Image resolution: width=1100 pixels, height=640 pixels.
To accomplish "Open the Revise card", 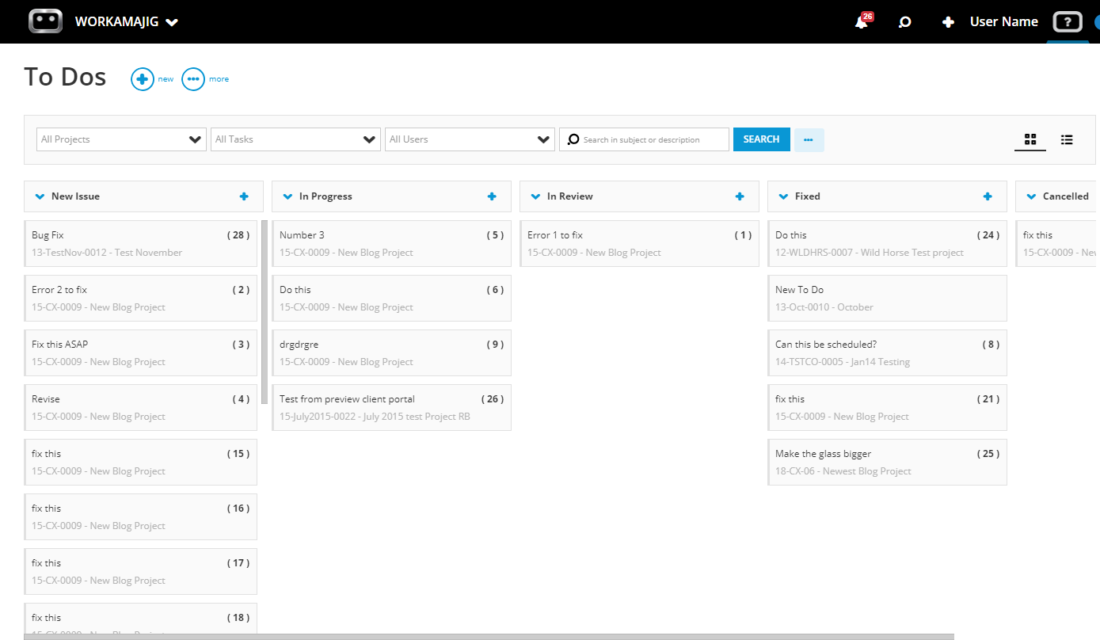I will click(x=140, y=407).
